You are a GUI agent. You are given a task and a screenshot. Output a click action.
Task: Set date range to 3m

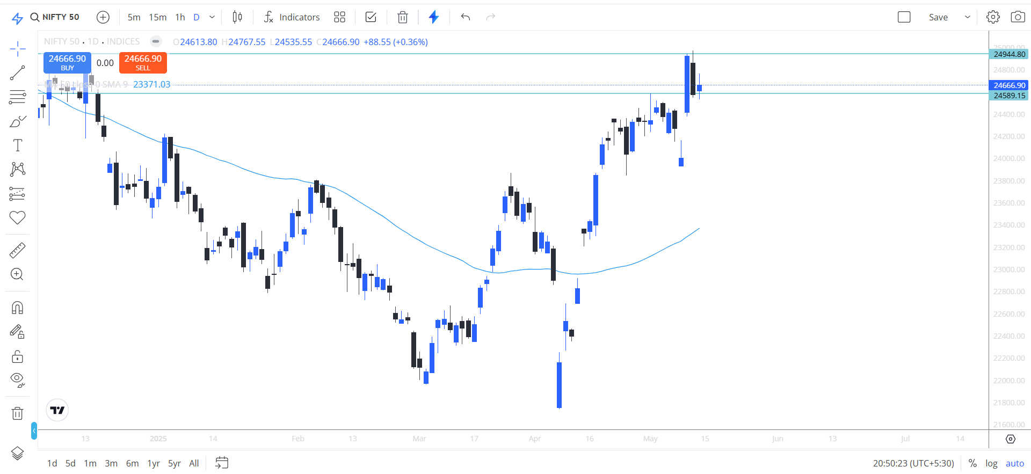(111, 463)
